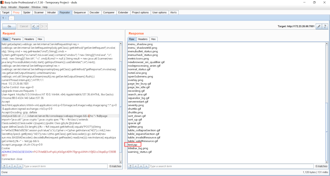330x176 pixels.
Task: Click the response pane vertical scrollbar
Action: pos(327,103)
